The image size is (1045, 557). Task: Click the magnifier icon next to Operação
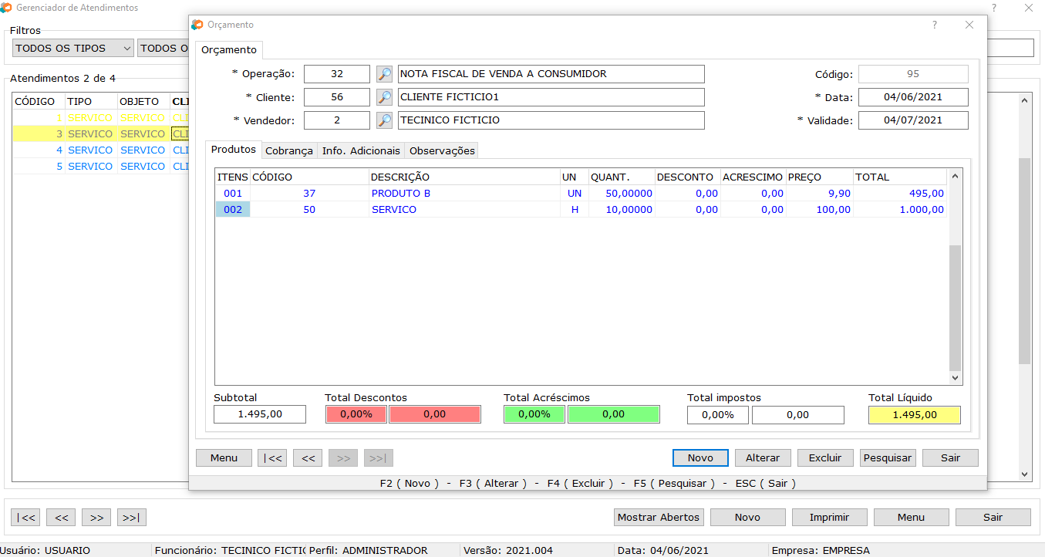(384, 74)
